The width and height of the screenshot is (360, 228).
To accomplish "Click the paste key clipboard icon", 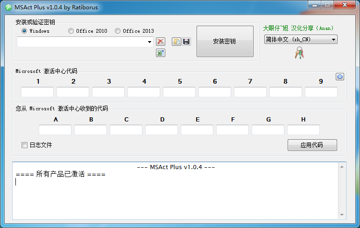I will (176, 42).
